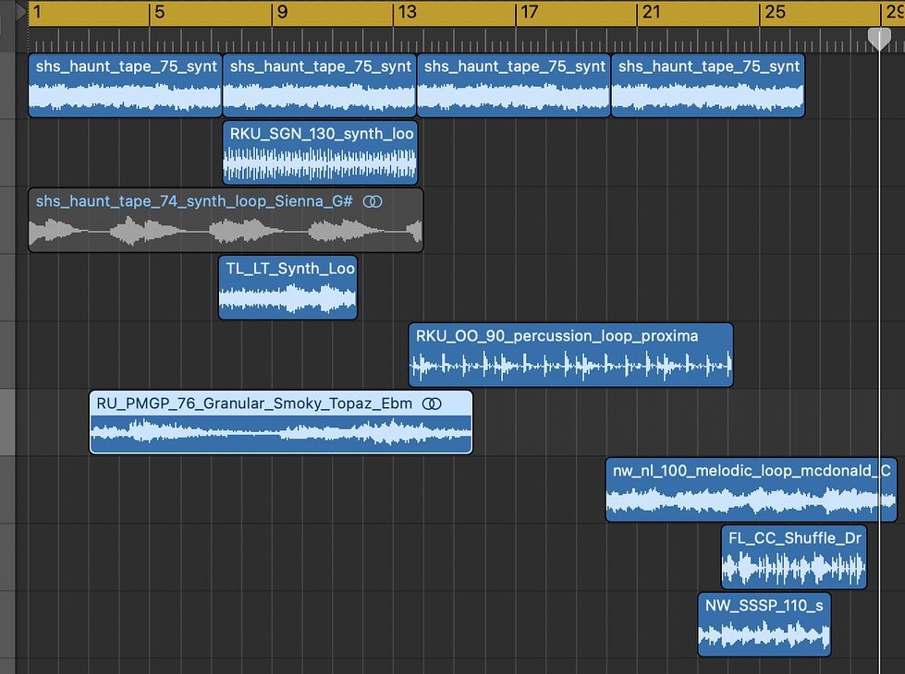905x674 pixels.
Task: Click bar 25 in the ruler
Action: (x=775, y=11)
